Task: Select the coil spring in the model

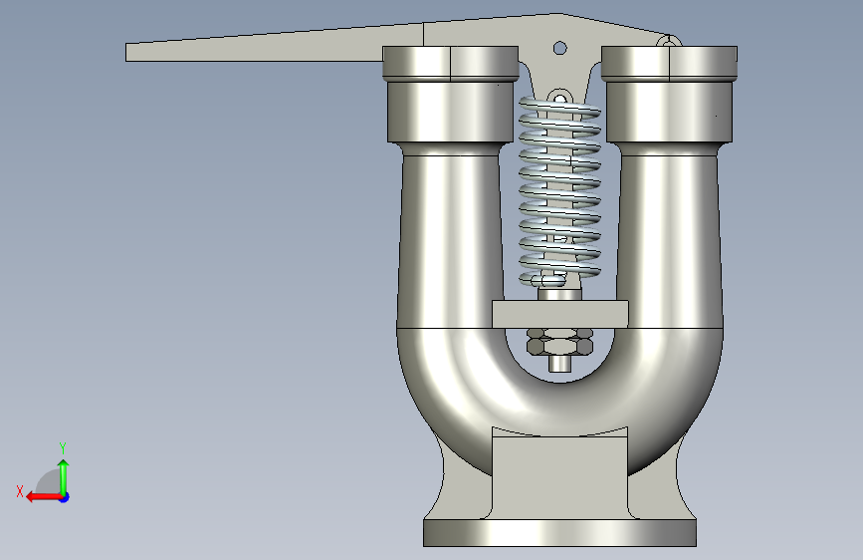Action: pos(559,191)
